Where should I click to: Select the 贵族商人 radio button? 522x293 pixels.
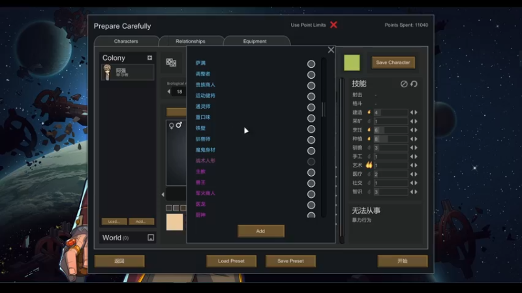coord(311,86)
